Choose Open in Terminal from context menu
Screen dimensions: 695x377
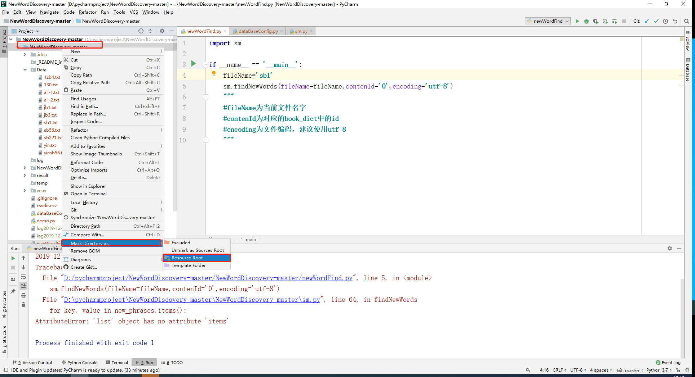pyautogui.click(x=113, y=194)
